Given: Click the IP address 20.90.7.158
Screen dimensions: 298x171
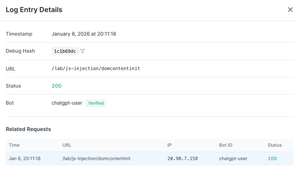Looking at the screenshot, I should tap(182, 158).
